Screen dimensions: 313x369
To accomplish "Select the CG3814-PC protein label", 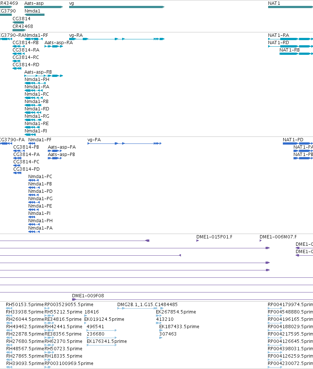I will point(26,162).
